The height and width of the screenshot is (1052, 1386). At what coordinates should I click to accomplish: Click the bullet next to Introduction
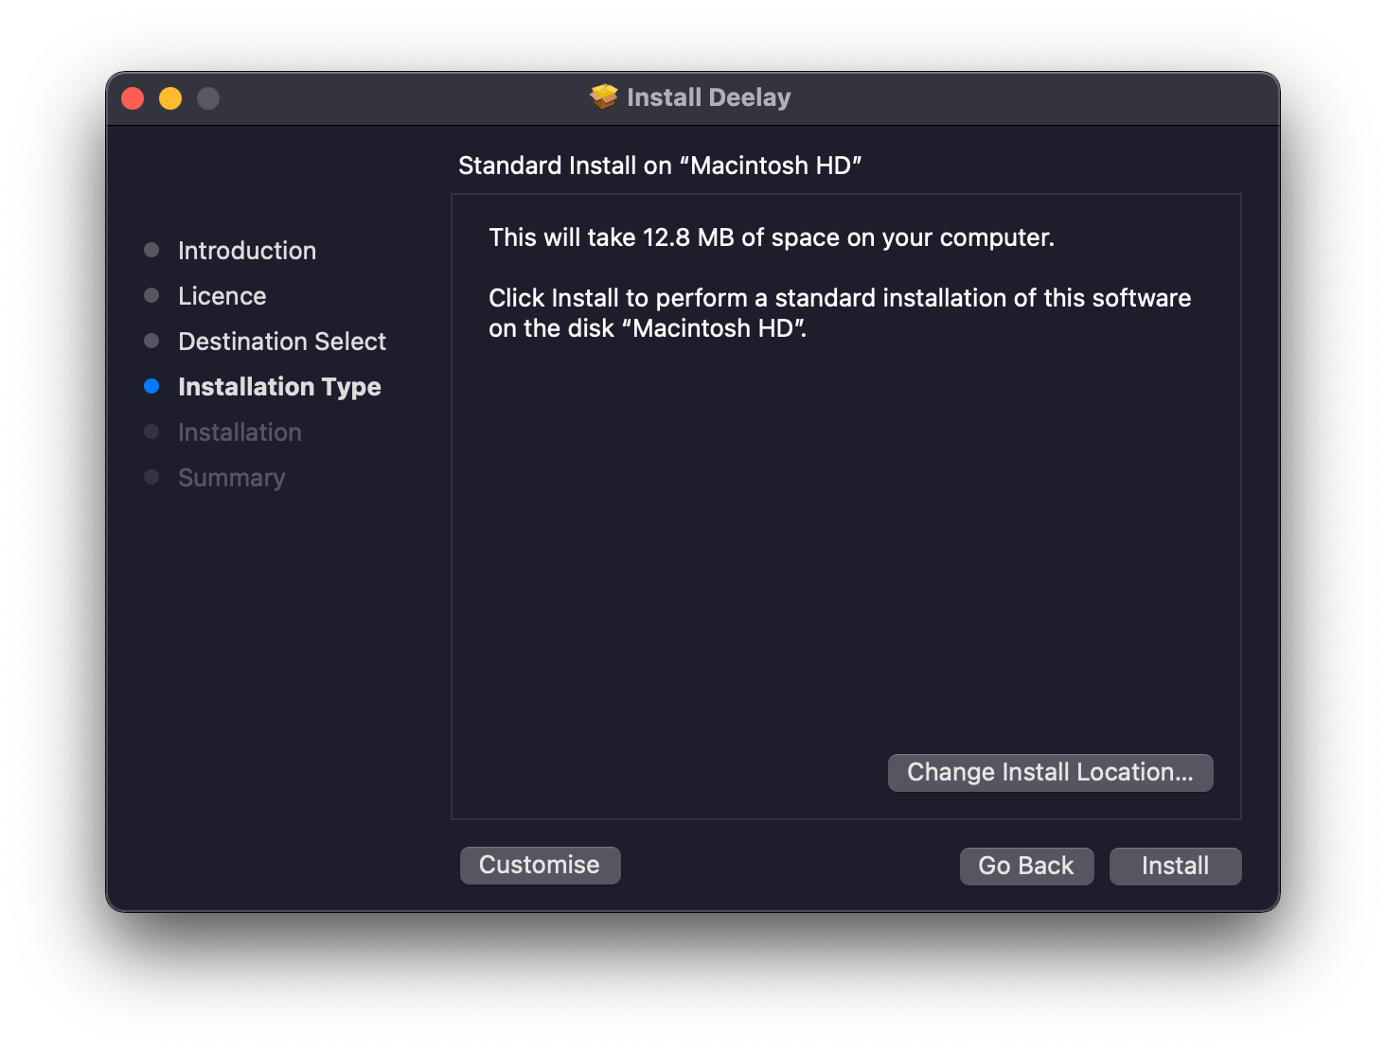151,250
